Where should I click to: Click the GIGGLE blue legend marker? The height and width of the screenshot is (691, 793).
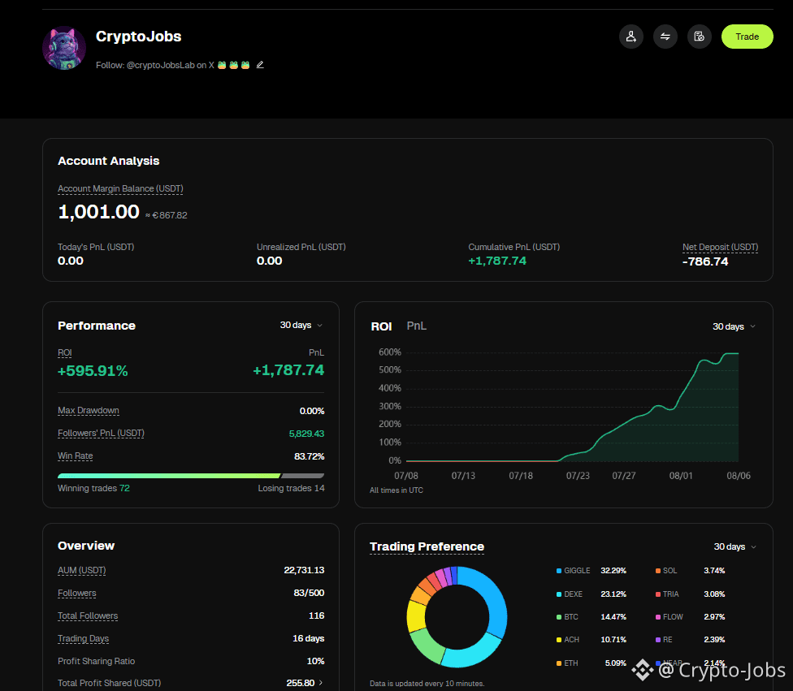point(559,571)
